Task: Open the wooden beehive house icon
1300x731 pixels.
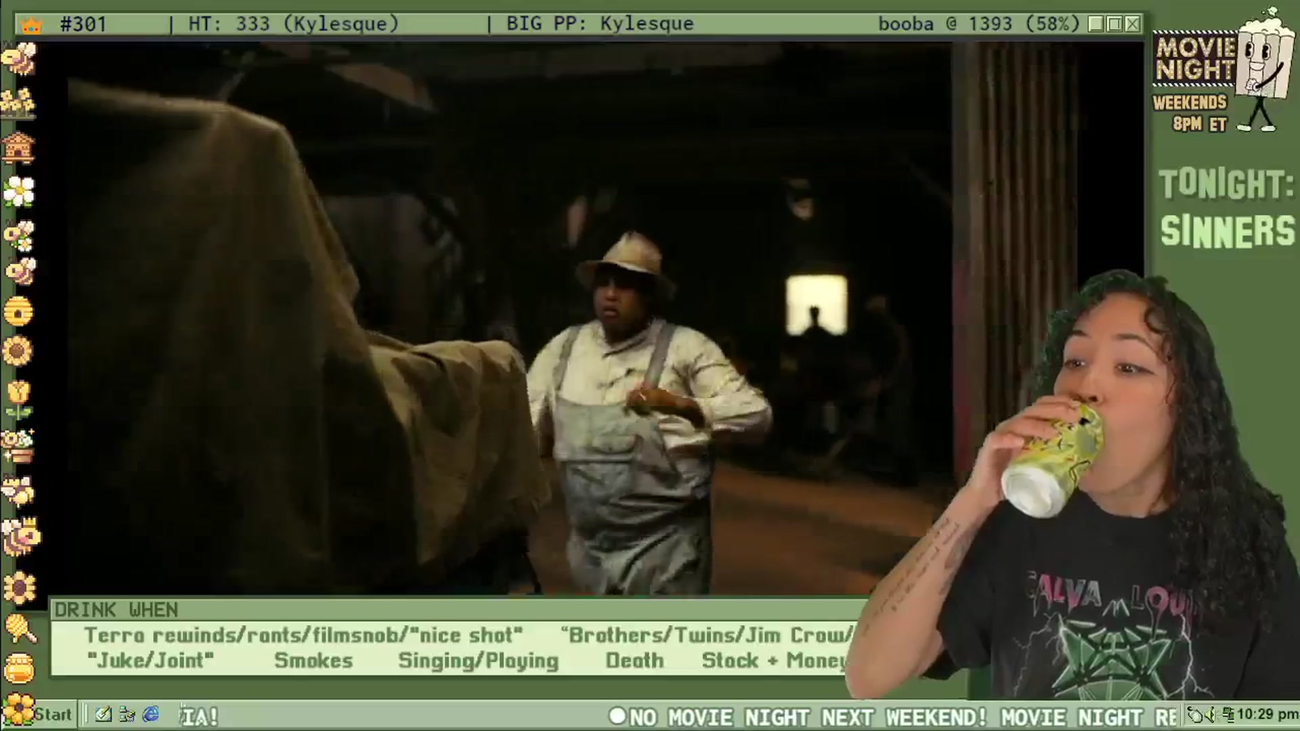Action: [18, 148]
